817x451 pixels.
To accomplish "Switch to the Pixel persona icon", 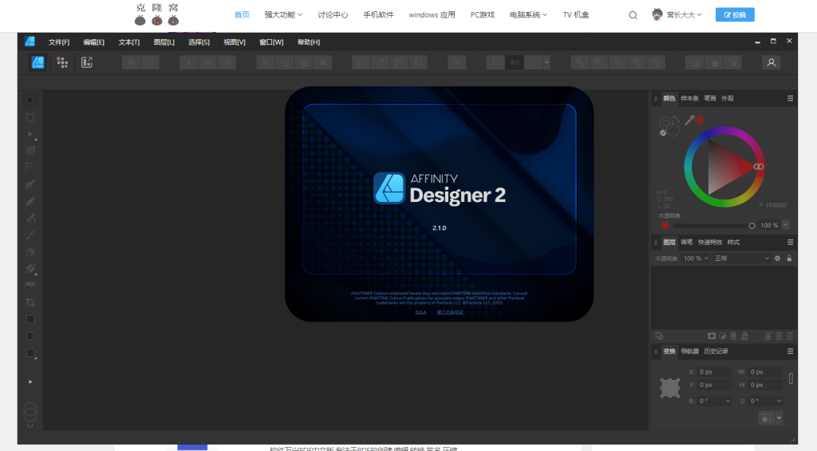I will (x=62, y=62).
